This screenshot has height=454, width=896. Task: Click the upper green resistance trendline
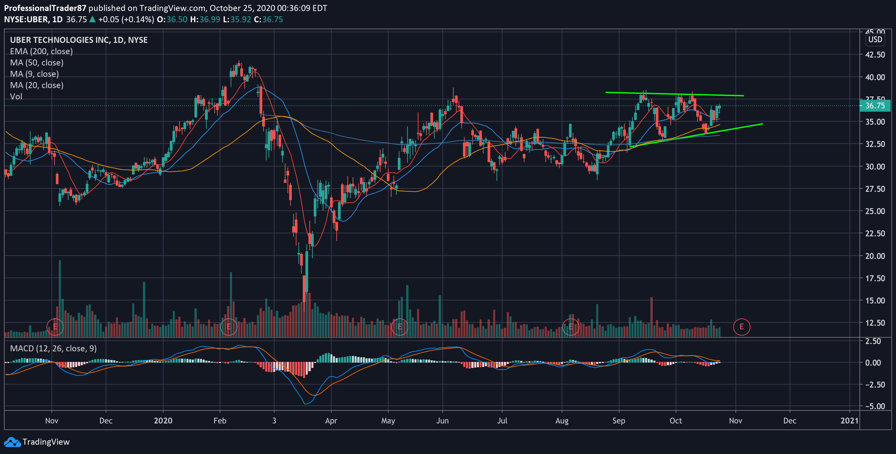[674, 94]
